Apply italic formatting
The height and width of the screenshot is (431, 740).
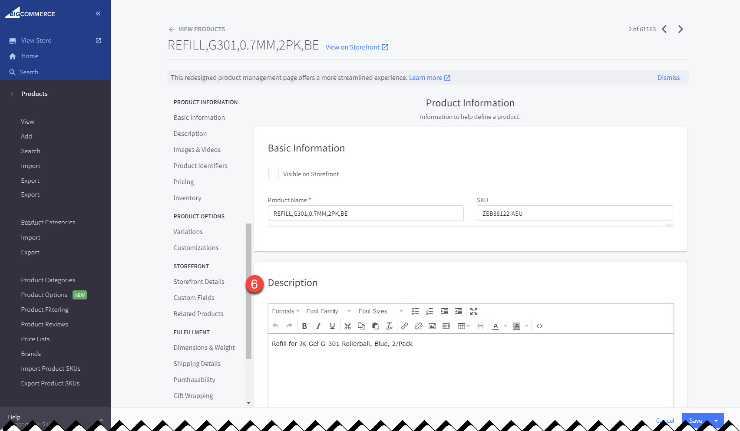coord(318,326)
